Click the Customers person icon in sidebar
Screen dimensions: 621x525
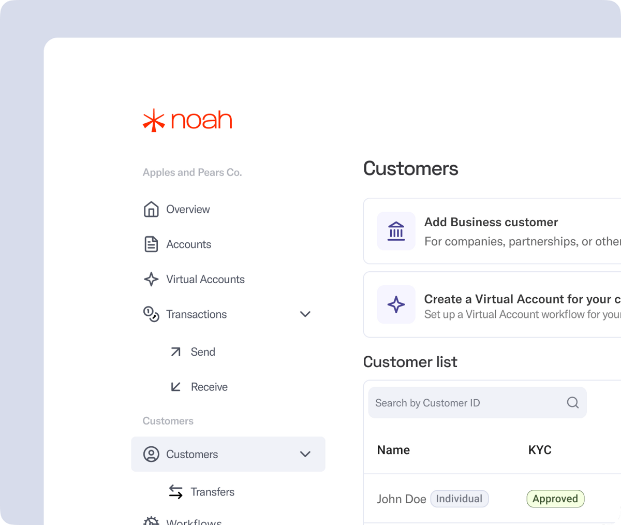pyautogui.click(x=151, y=454)
